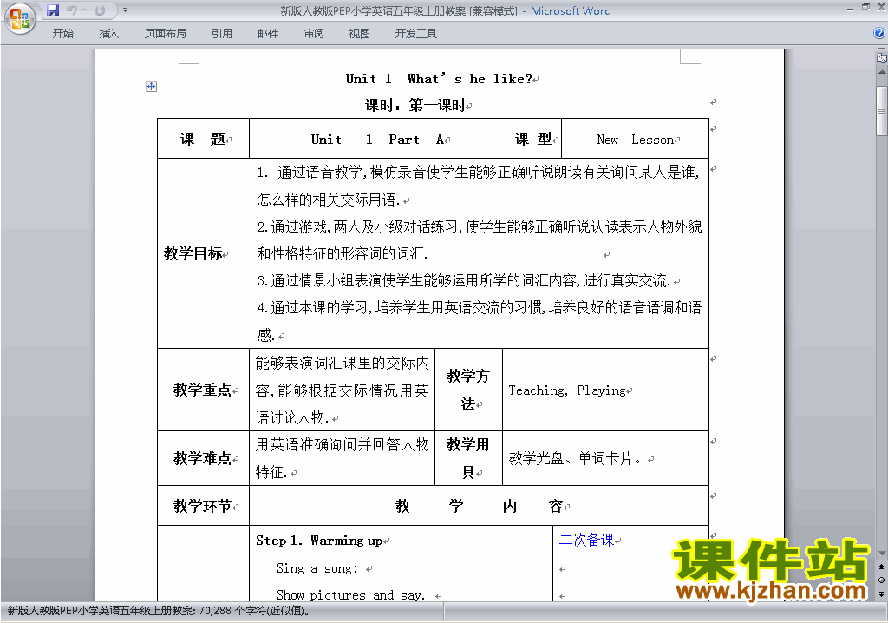Click the "教学重点" row label
The height and width of the screenshot is (623, 888).
(202, 390)
